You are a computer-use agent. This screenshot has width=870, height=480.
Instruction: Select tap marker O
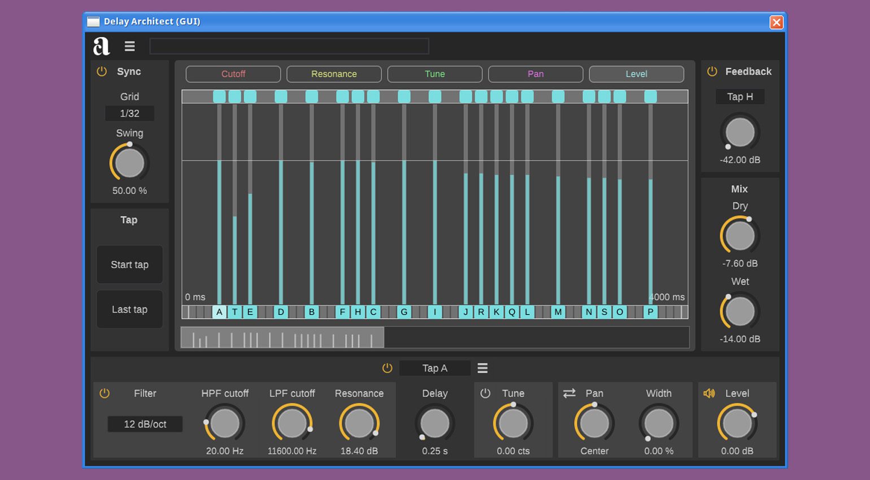tap(620, 312)
